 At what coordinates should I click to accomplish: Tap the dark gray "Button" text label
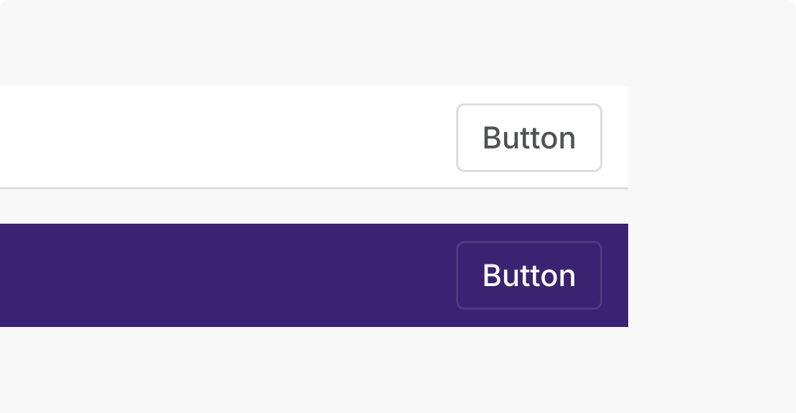529,138
